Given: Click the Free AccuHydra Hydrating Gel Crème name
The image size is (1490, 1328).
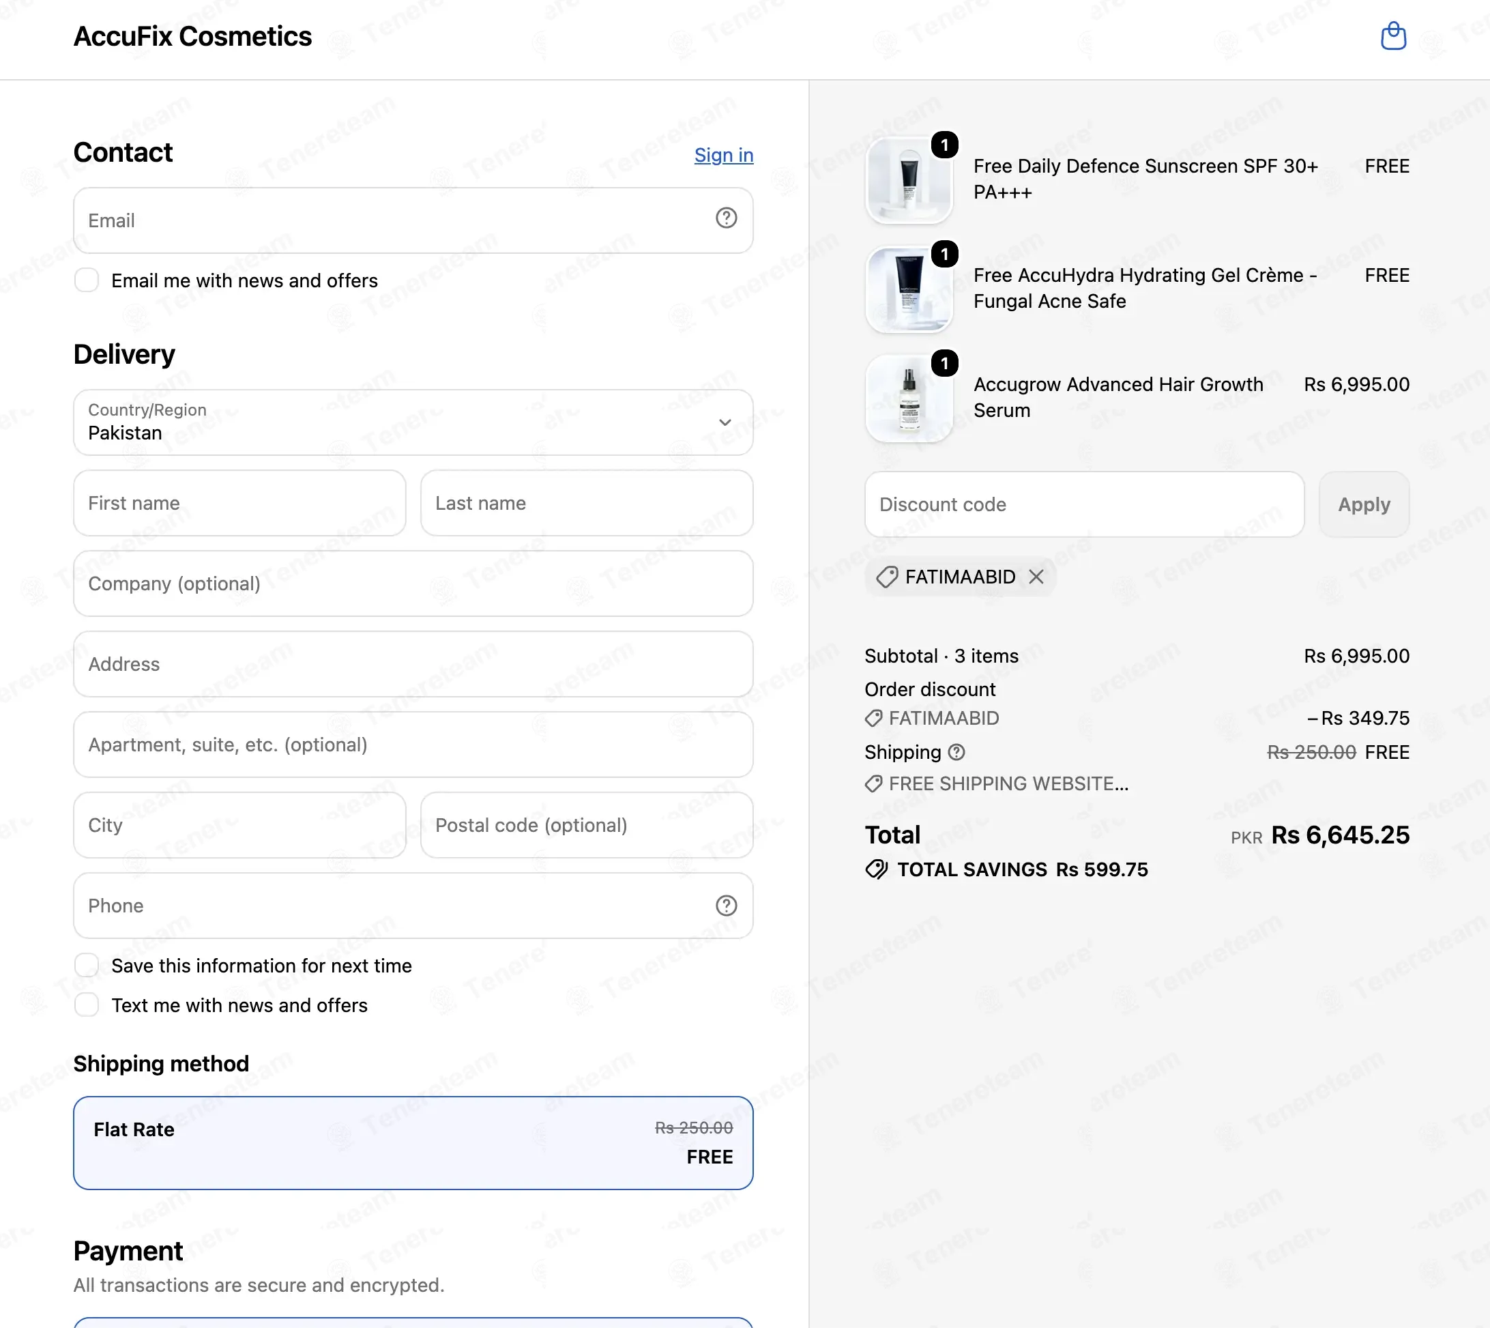Looking at the screenshot, I should 1145,288.
